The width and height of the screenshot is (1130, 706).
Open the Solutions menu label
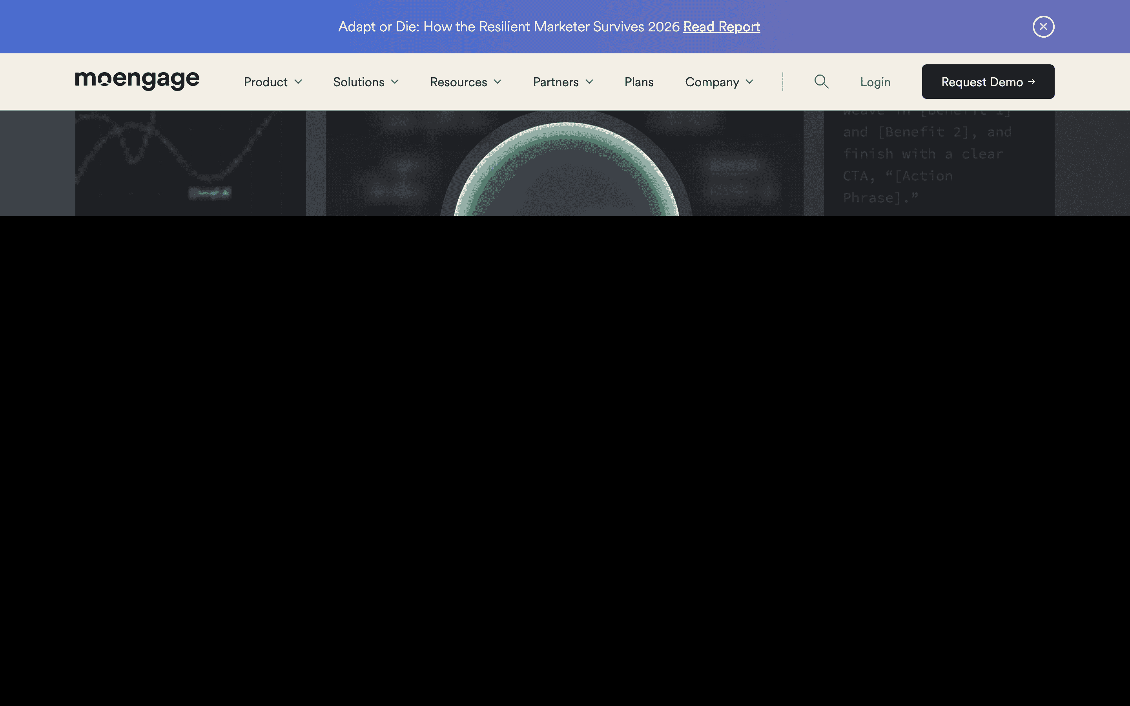(x=358, y=82)
